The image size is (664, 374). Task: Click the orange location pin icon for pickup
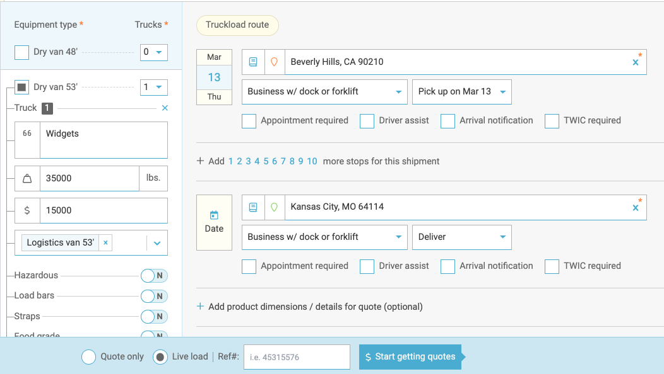(274, 62)
